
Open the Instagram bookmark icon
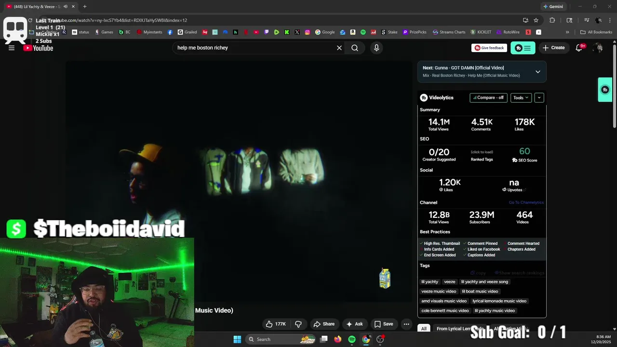[x=308, y=32]
